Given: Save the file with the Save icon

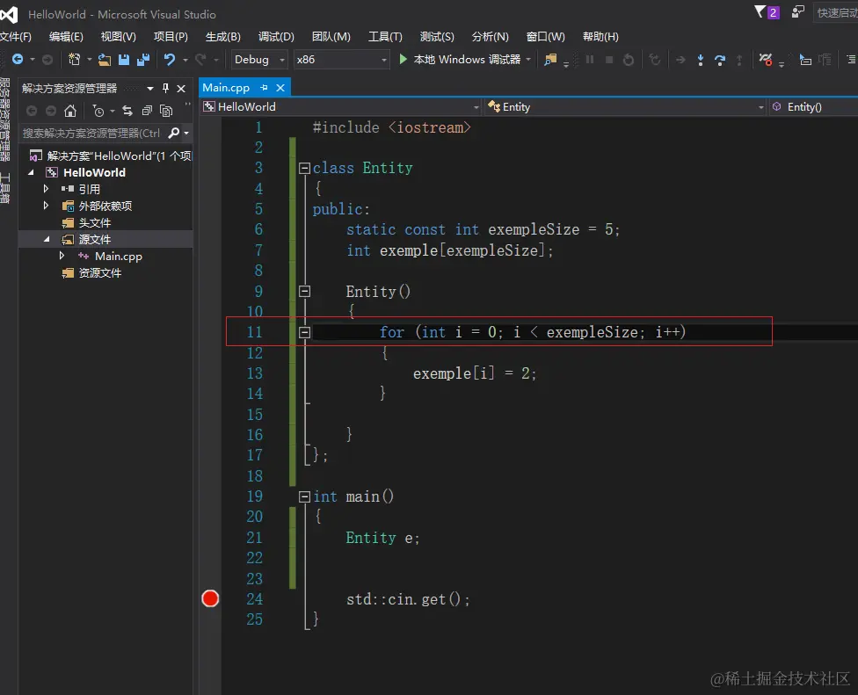Looking at the screenshot, I should [x=124, y=60].
